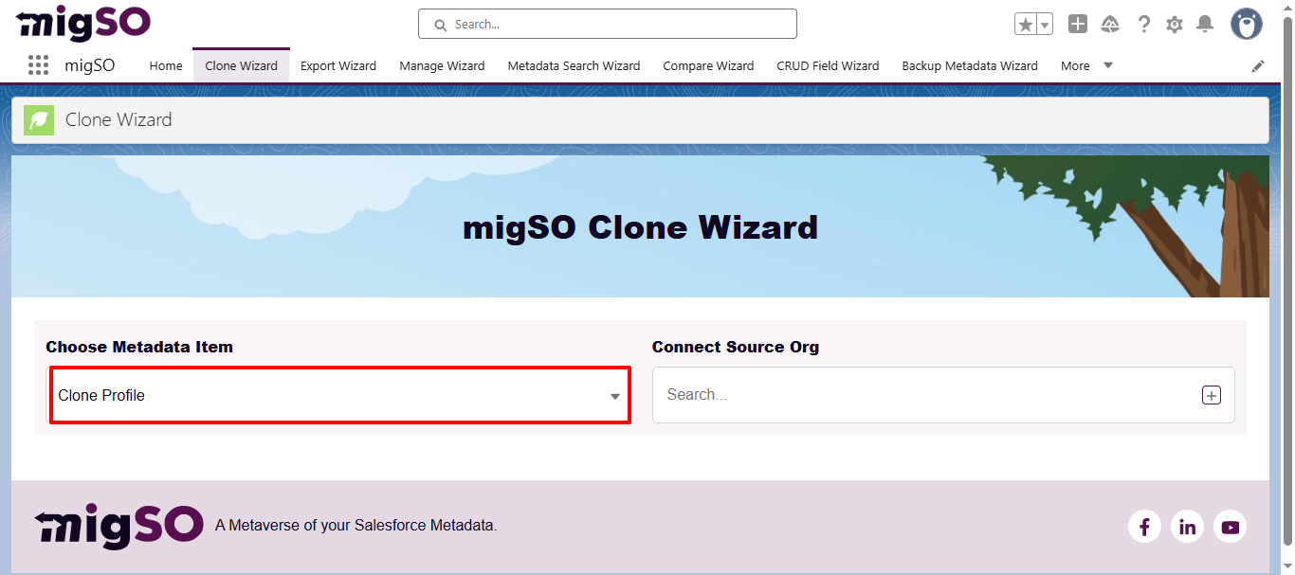
Task: Open the Global Actions plus icon
Action: [1078, 24]
